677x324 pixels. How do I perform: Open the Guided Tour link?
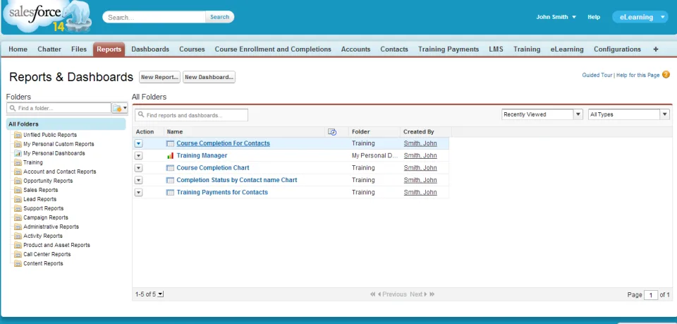tap(597, 75)
